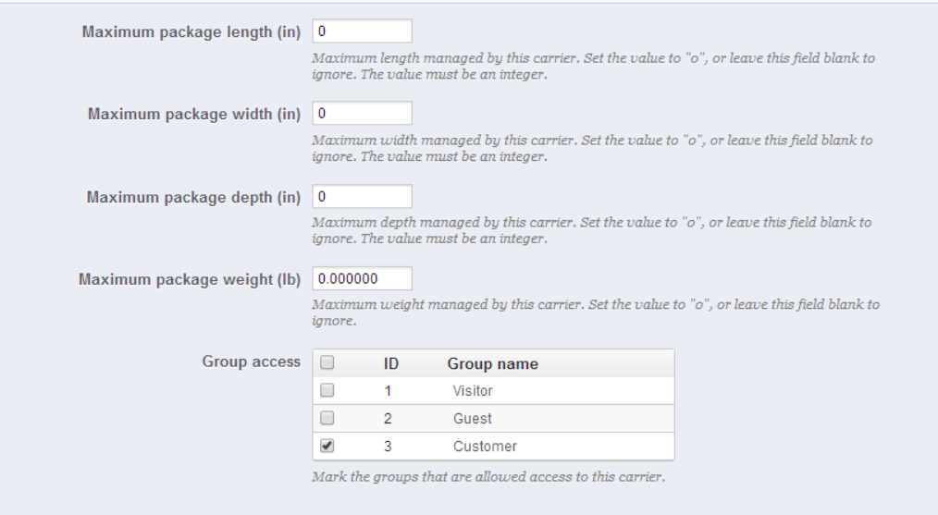The image size is (938, 515).
Task: Select the Customer group name text
Action: coord(485,447)
